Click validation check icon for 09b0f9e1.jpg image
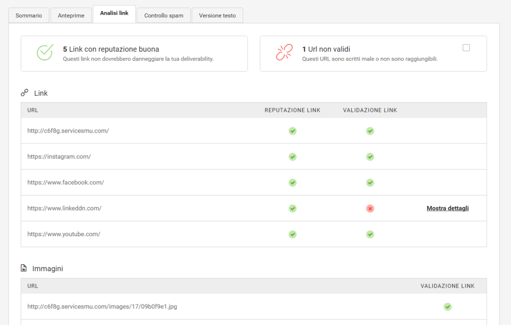Image resolution: width=511 pixels, height=325 pixels. pyautogui.click(x=448, y=307)
